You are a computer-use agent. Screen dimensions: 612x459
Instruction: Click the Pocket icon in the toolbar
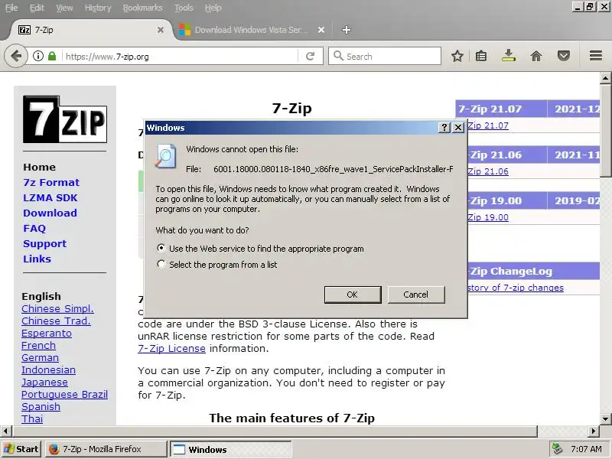[x=563, y=56]
